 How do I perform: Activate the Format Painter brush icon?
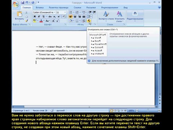click(x=27, y=21)
